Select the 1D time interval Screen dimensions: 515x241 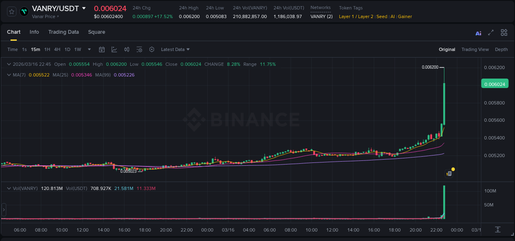coord(67,49)
